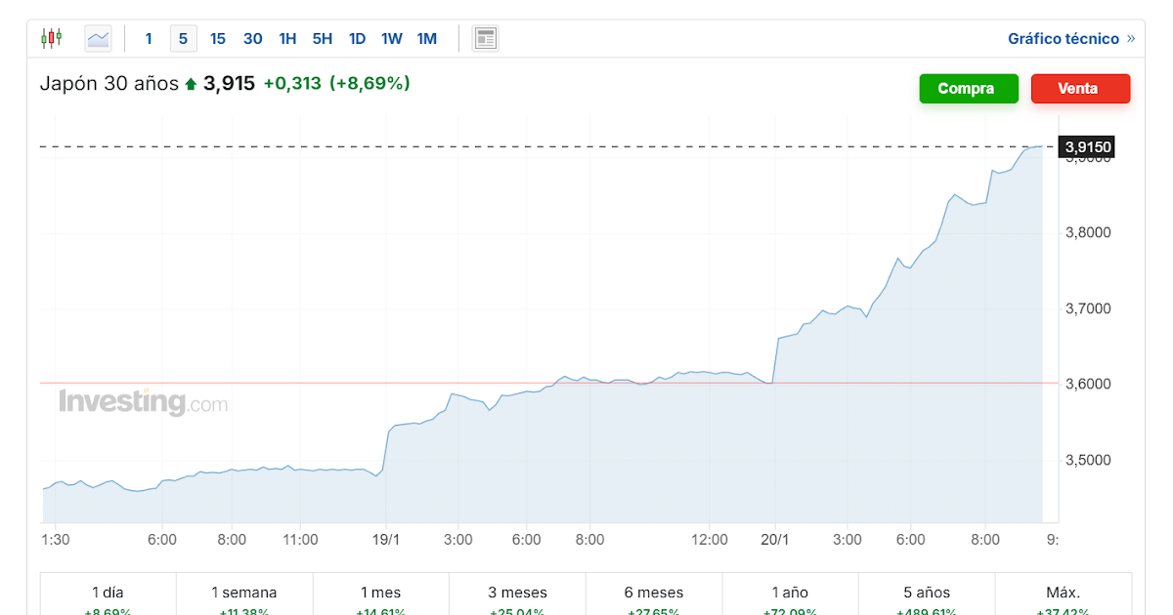
Task: Select the 15-minute interval
Action: pyautogui.click(x=218, y=39)
